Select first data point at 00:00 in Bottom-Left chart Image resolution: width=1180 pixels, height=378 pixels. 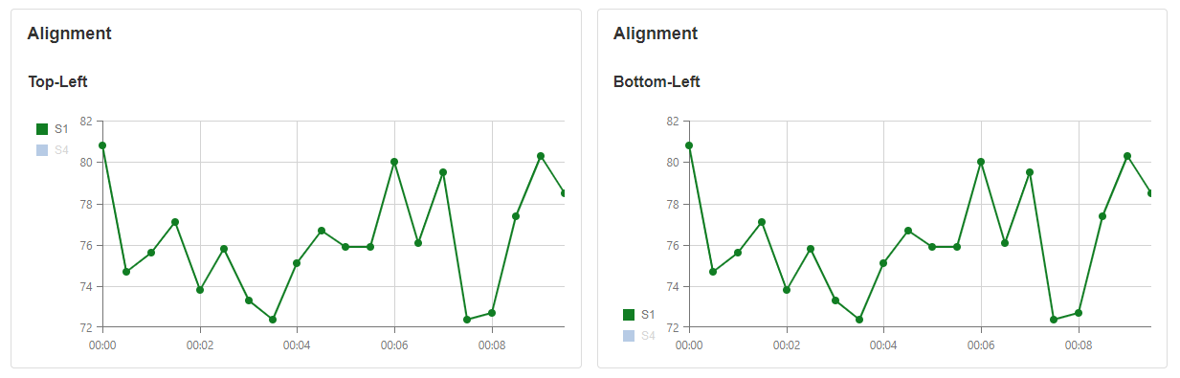[x=689, y=145]
